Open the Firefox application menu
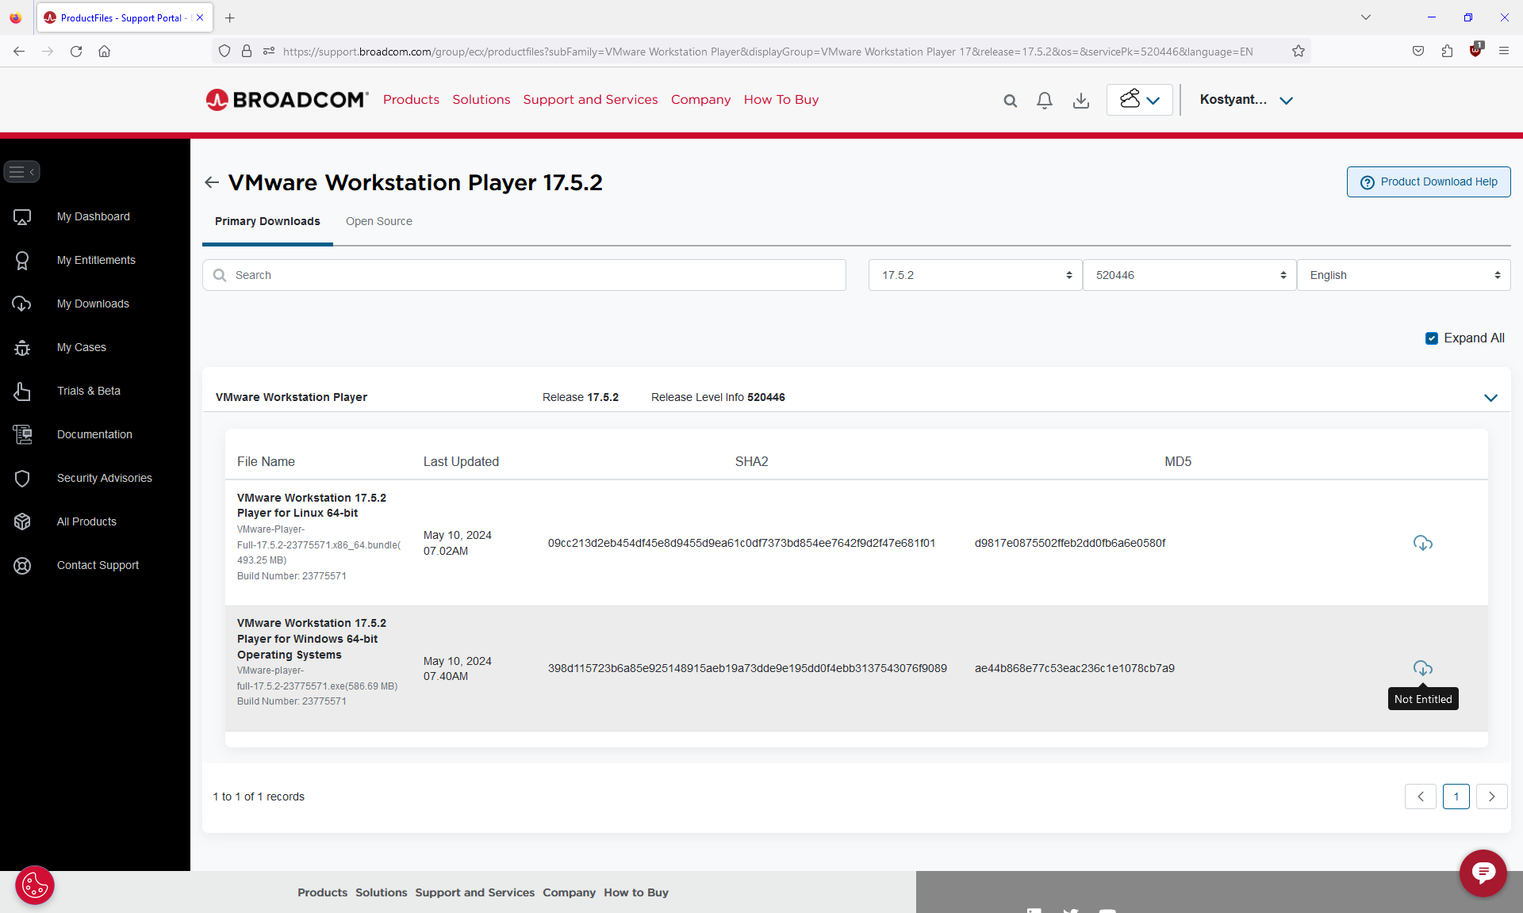Screen dimensions: 1523x913 coord(1503,52)
